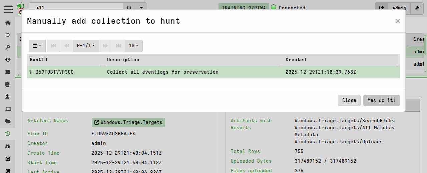The height and width of the screenshot is (173, 427).
Task: Click Windows.Triage.Targets/Uploads result entry
Action: coord(339,142)
